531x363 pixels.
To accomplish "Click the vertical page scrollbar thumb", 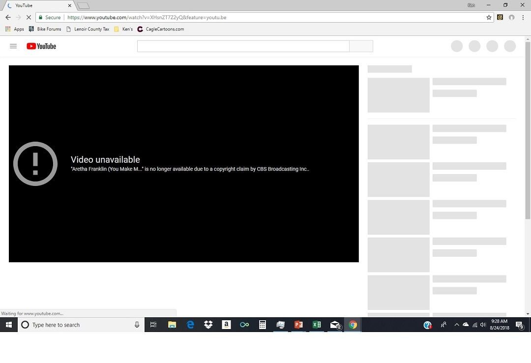I will click(x=528, y=130).
